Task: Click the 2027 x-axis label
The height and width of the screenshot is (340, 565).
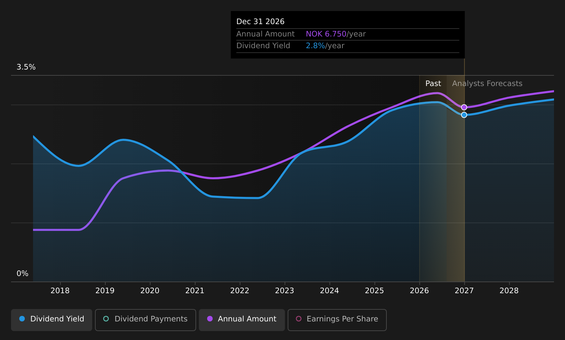Action: click(464, 291)
